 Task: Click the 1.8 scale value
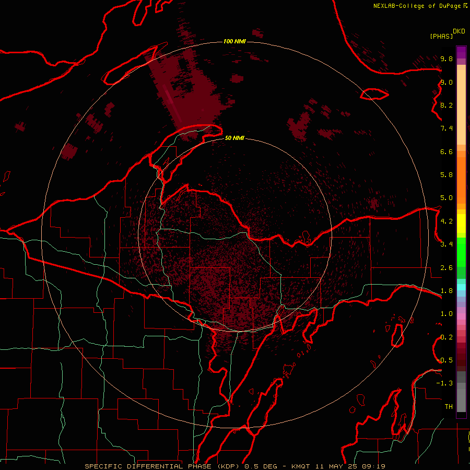[x=446, y=291]
